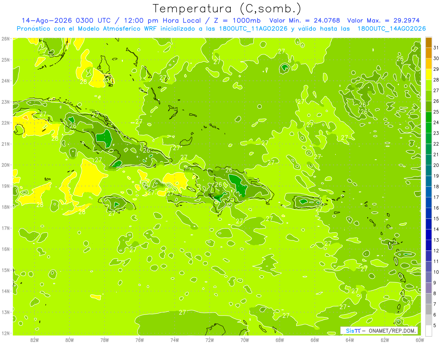Click the 16N latitude label
The height and width of the screenshot is (345, 446).
pos(5,249)
